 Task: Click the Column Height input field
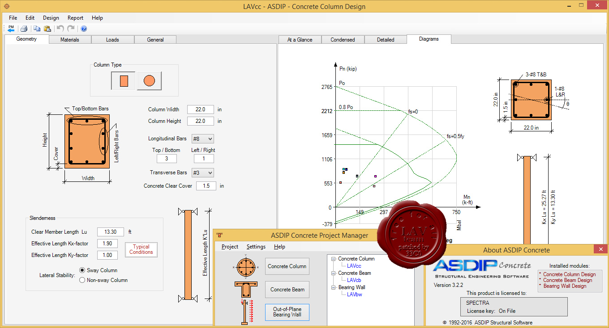200,121
